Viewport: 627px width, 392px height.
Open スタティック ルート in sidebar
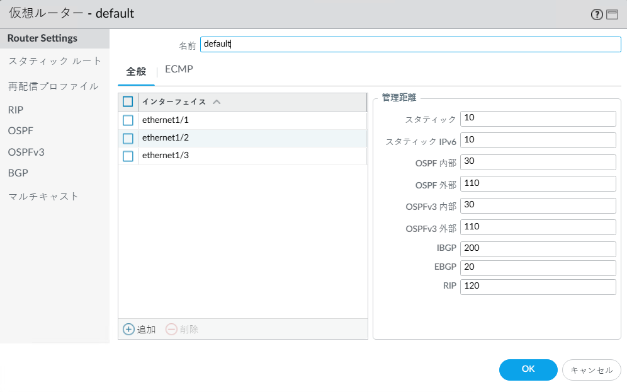click(x=55, y=61)
